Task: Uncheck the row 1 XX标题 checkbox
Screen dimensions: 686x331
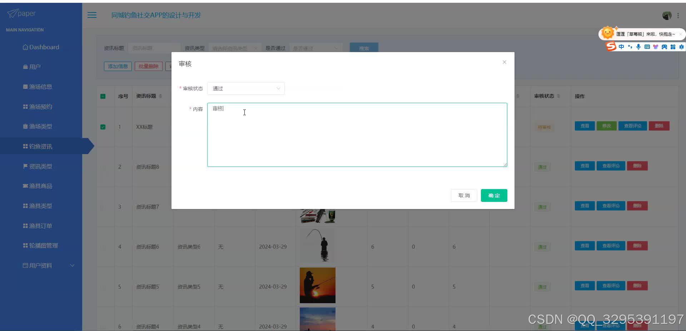Action: [103, 127]
